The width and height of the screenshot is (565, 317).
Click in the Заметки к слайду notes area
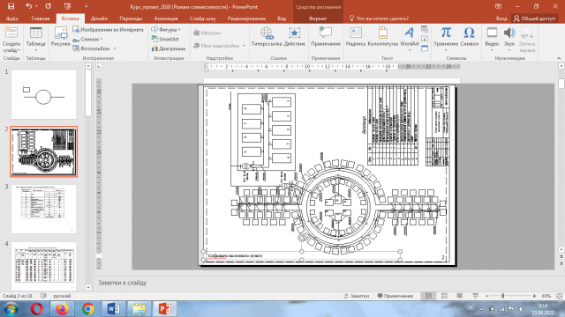pos(324,283)
